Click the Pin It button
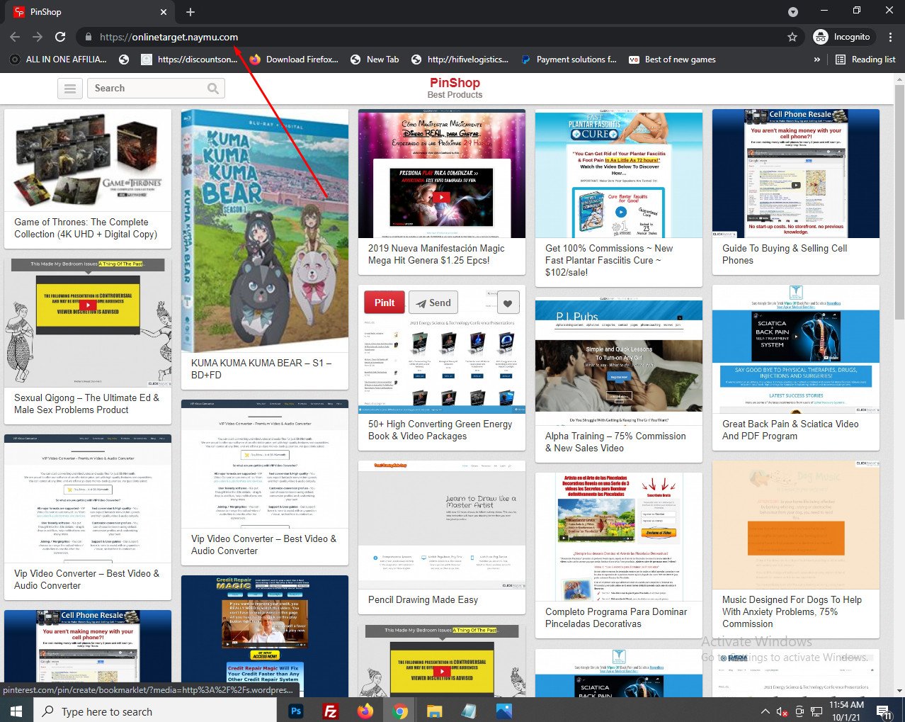Viewport: 905px width, 722px height. click(x=385, y=303)
